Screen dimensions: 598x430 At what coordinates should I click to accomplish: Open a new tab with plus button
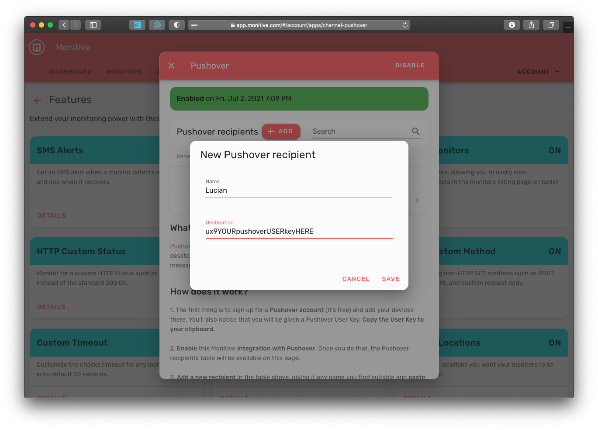tap(568, 27)
